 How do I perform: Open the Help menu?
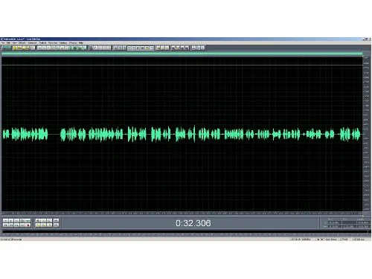coord(80,43)
